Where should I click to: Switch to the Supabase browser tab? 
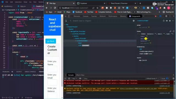pyautogui.click(x=91, y=3)
